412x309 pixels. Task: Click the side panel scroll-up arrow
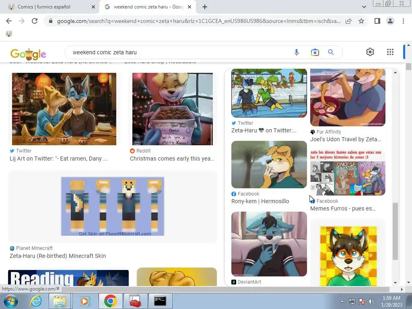[x=396, y=72]
